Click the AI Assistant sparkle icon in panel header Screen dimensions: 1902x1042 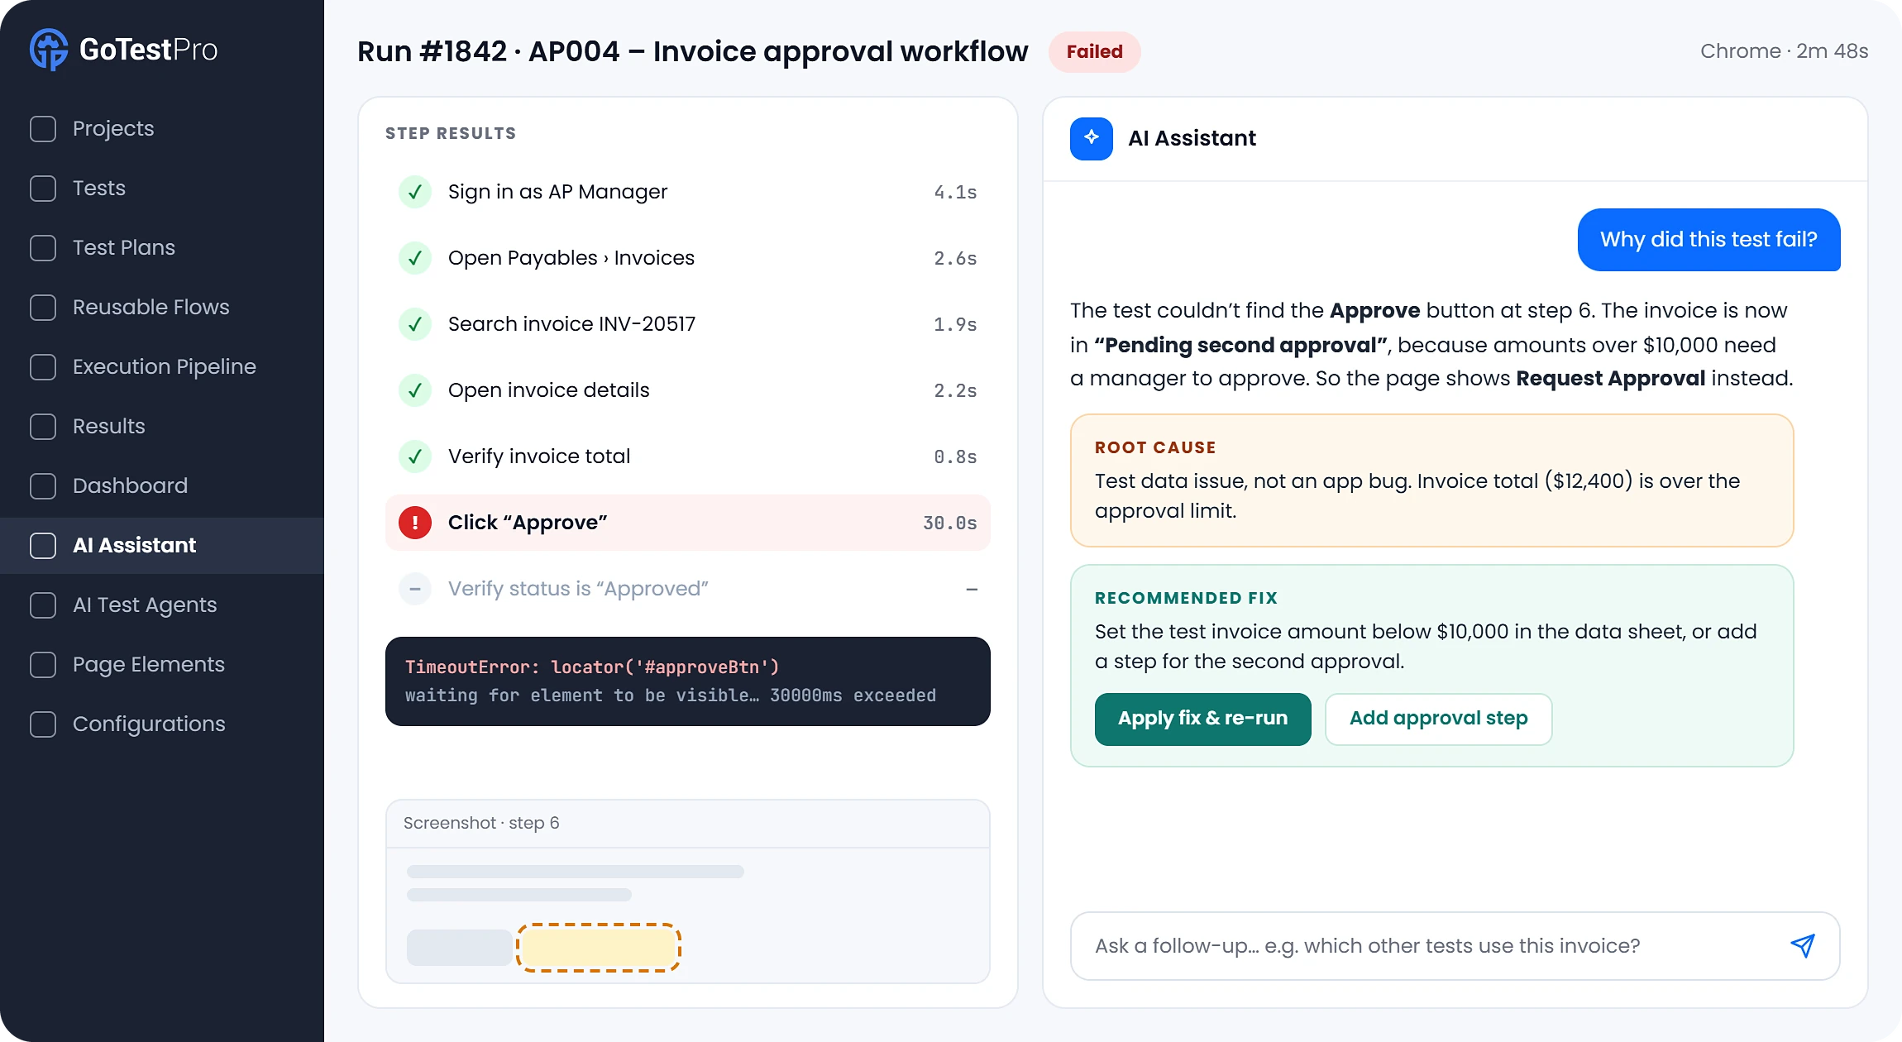click(1091, 138)
